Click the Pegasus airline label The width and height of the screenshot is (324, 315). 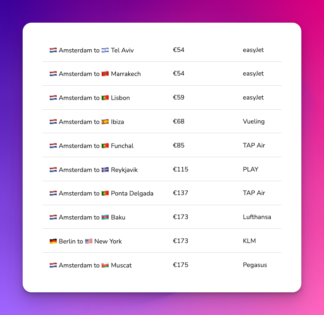tap(255, 265)
